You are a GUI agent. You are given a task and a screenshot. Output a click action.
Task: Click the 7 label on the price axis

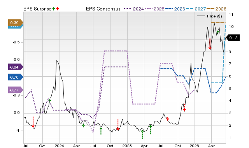230,64
